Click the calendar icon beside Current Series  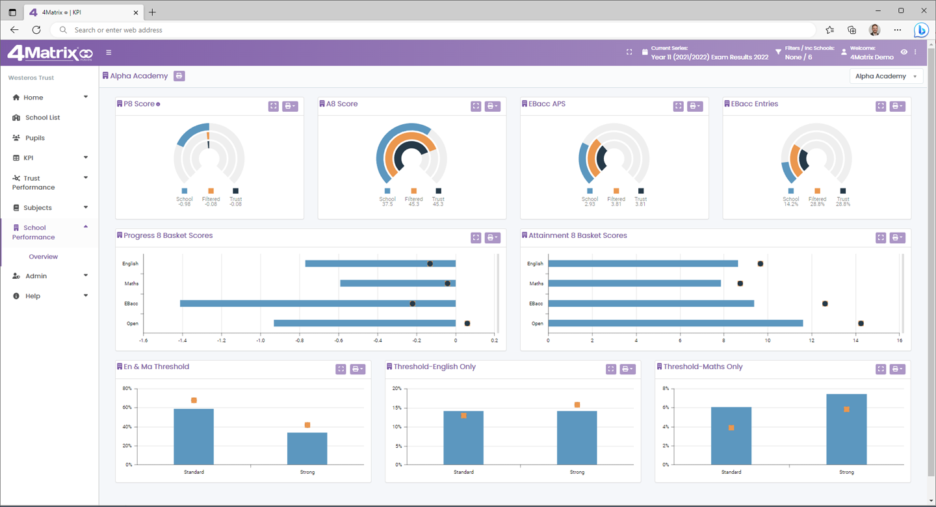(645, 52)
